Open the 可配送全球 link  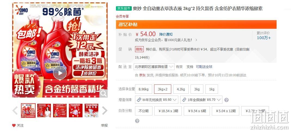[x=204, y=67]
